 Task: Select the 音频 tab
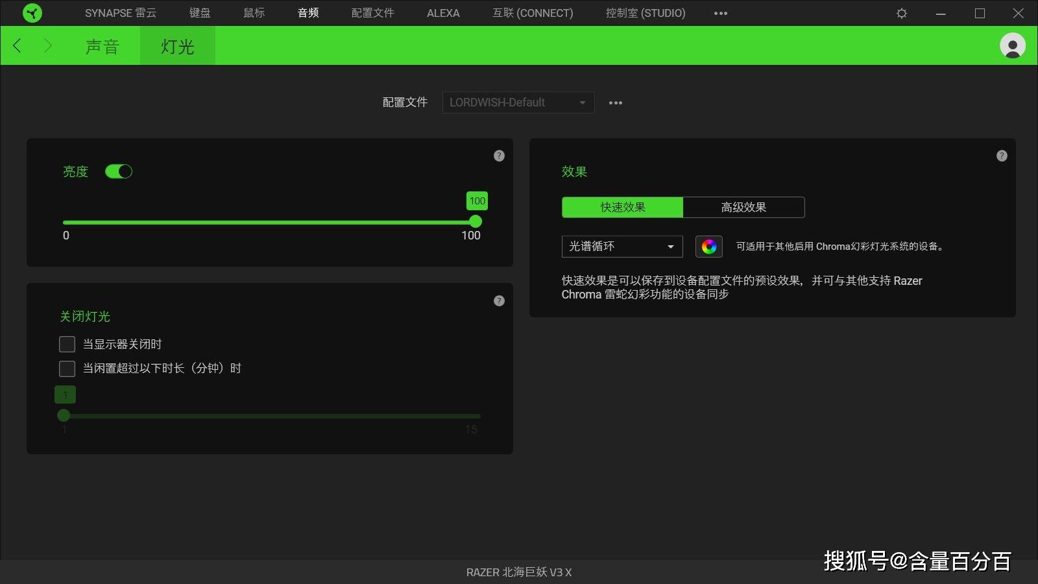(308, 13)
